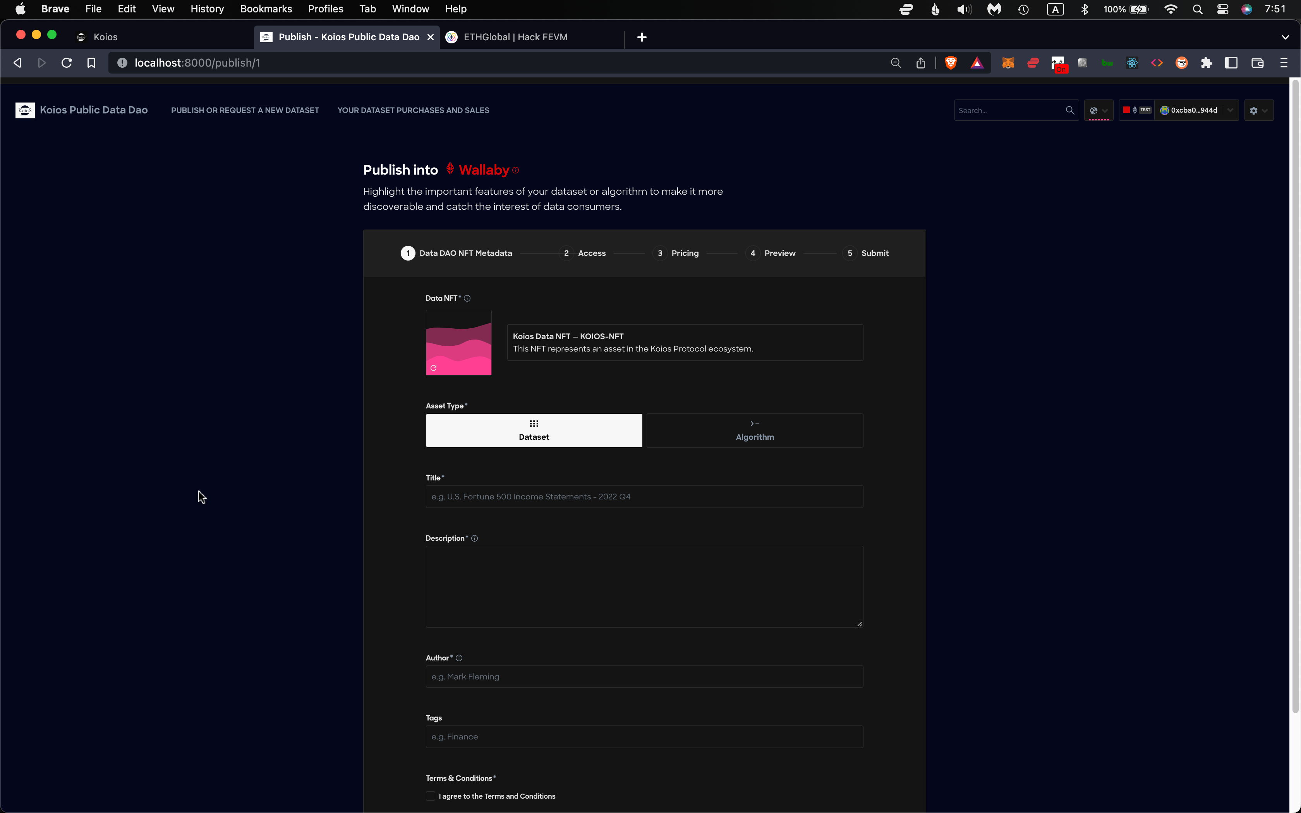Go to step 2 Access
1301x813 pixels.
click(583, 253)
